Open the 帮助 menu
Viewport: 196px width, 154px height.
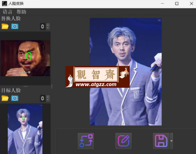[21, 12]
